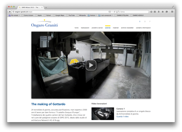Open the DIARIO STELLINA bookmark
Viewport: 182px width, 132px height.
click(122, 15)
